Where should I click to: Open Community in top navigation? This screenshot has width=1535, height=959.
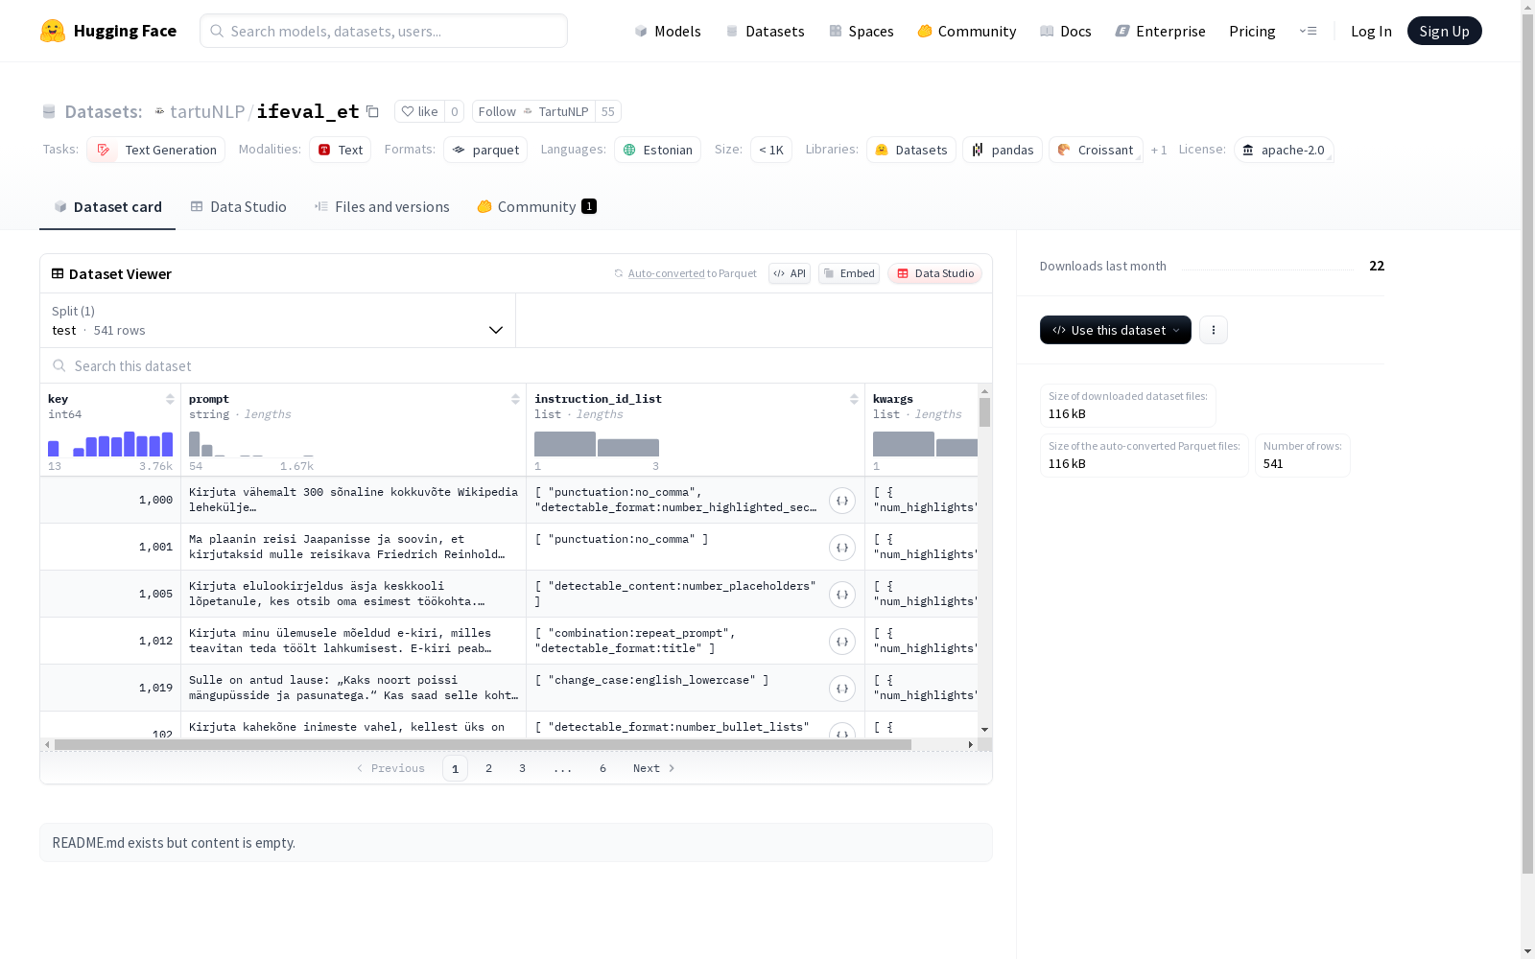pos(967,31)
